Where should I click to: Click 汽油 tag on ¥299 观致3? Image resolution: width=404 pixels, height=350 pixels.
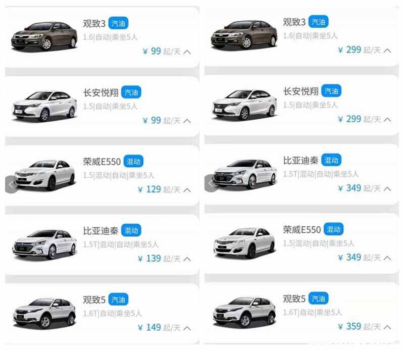319,22
